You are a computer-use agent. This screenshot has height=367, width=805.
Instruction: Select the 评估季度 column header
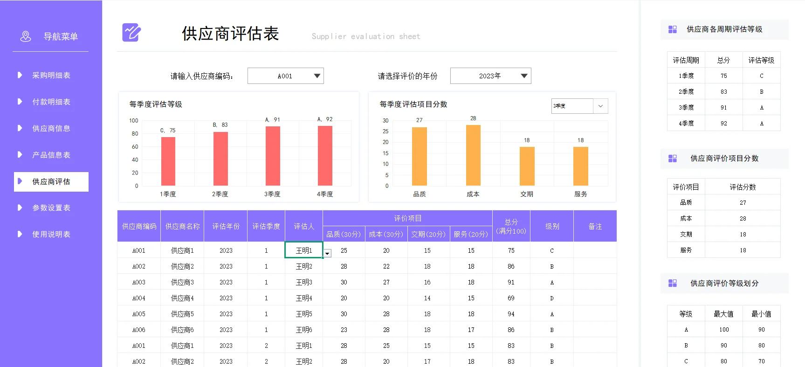pos(266,226)
